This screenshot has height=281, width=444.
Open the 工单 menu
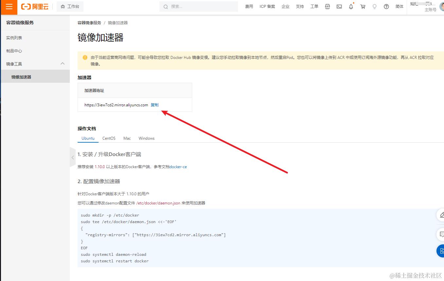click(x=314, y=7)
